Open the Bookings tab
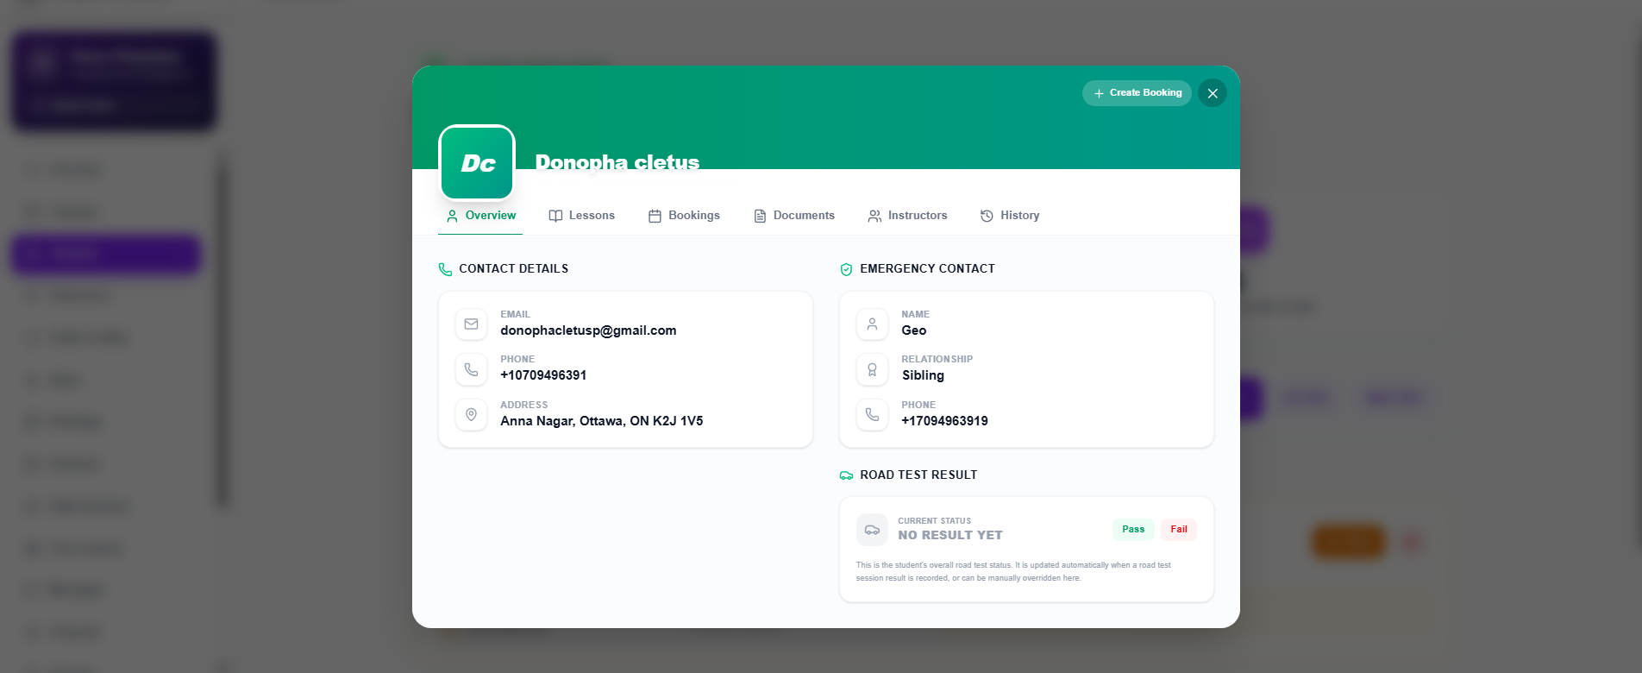Screen dimensions: 1642x673 coord(684,216)
